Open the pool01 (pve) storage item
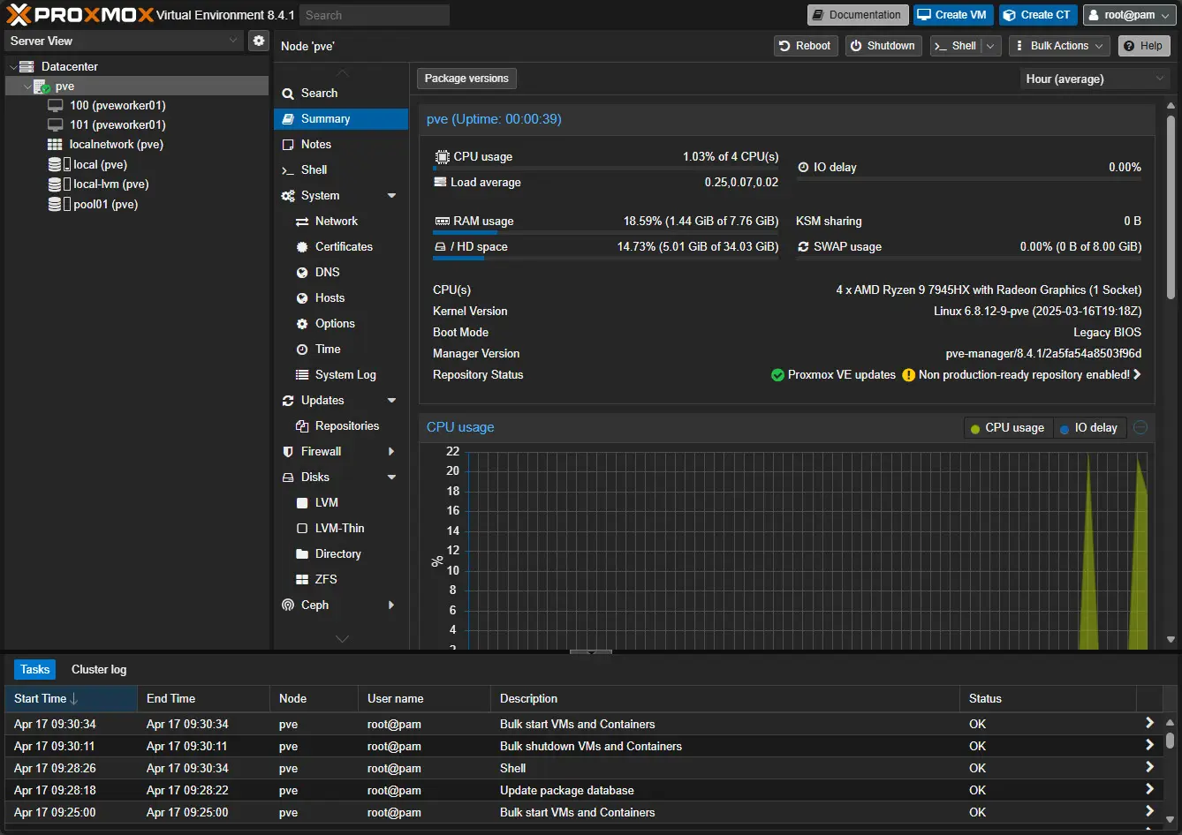 coord(105,204)
